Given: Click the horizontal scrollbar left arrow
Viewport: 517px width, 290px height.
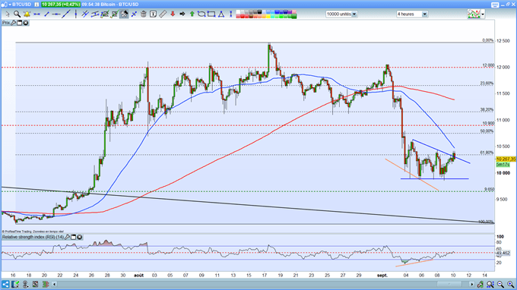Looking at the screenshot, I should [x=55, y=284].
